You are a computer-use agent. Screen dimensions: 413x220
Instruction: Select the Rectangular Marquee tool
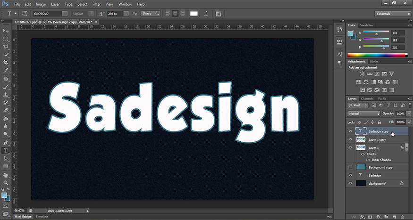tap(6, 39)
